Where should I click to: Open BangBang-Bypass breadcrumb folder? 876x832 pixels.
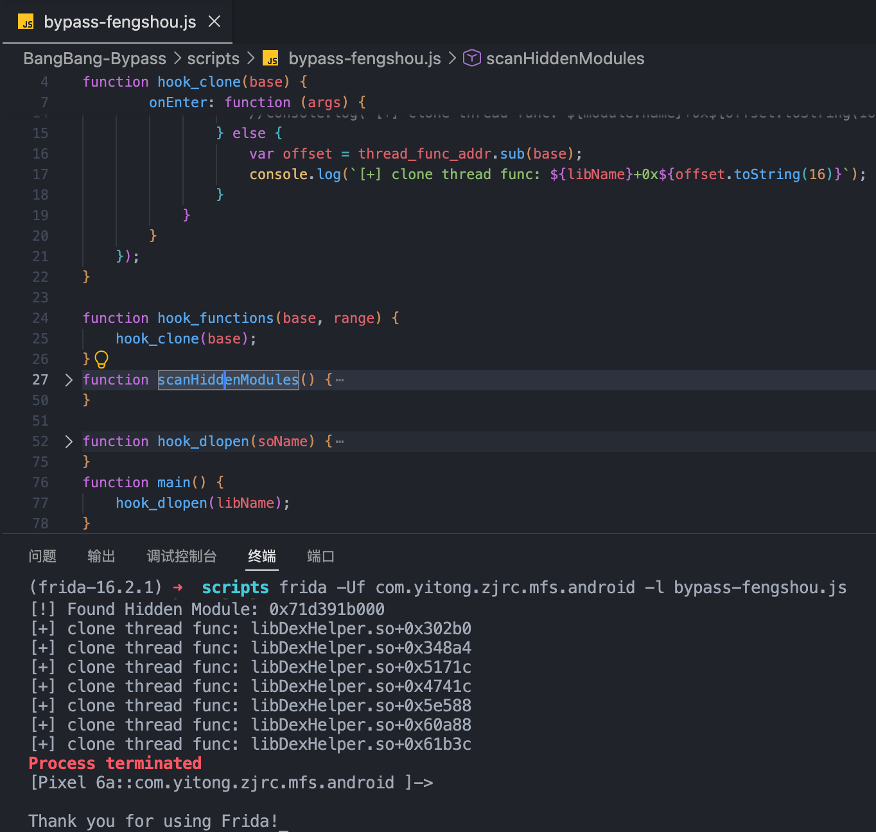tap(95, 58)
